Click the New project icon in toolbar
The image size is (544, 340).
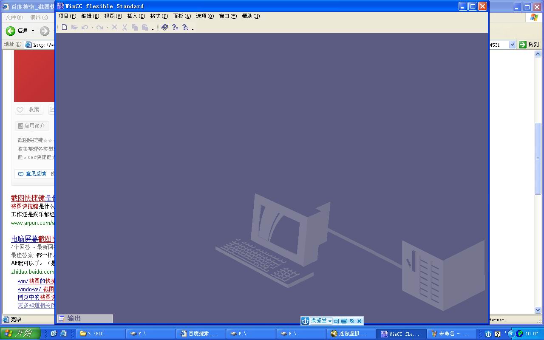(x=64, y=27)
